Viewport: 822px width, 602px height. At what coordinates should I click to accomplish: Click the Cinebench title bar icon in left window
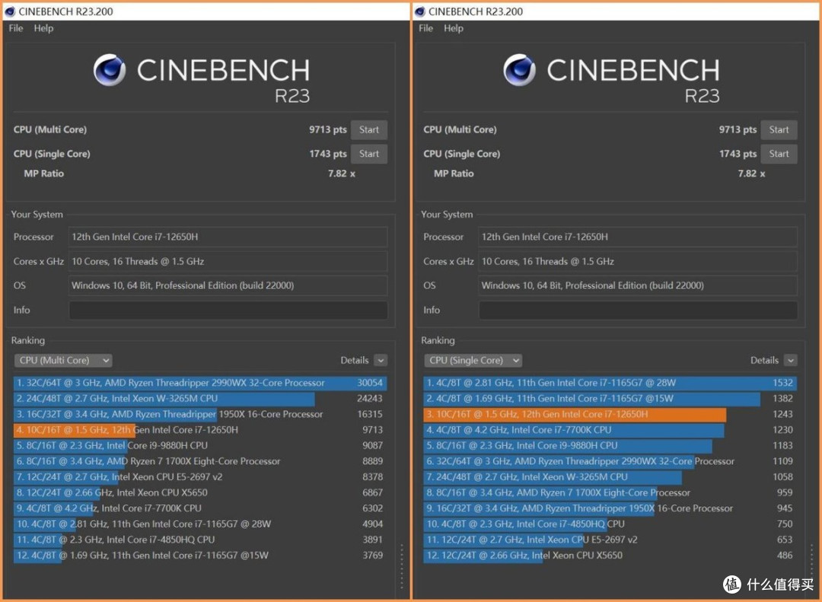point(9,11)
